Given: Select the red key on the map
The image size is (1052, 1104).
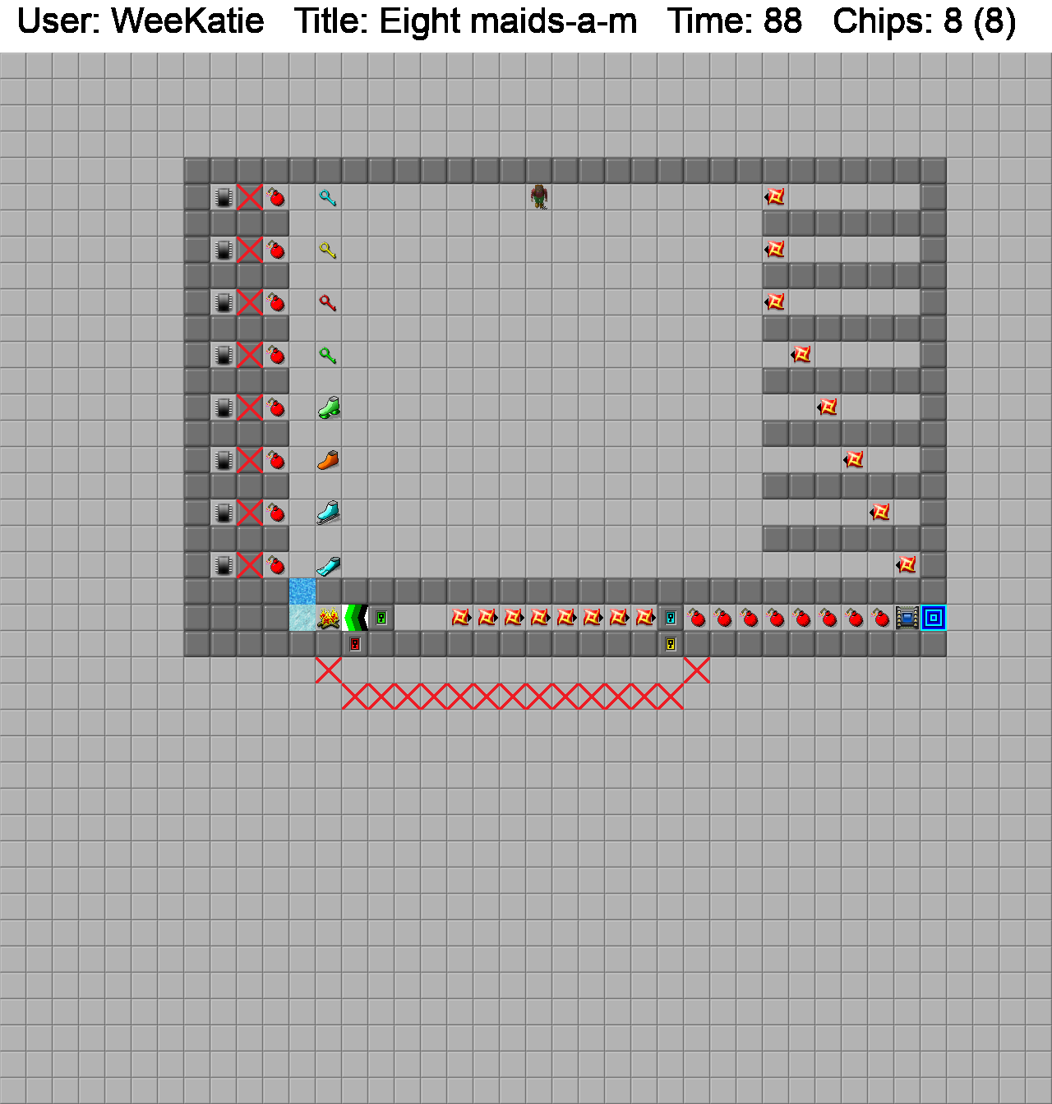Looking at the screenshot, I should coord(328,303).
